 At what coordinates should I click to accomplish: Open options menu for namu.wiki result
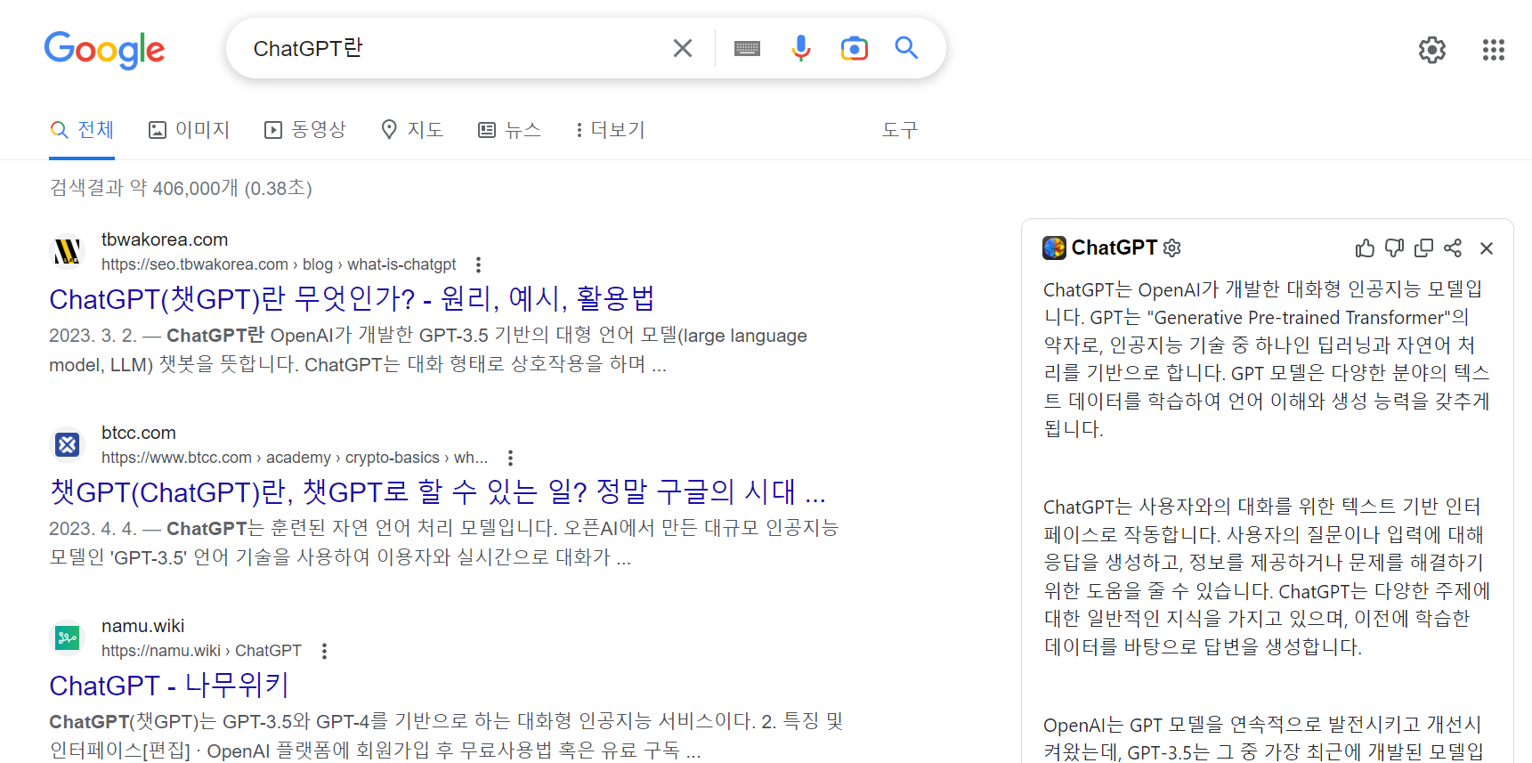pos(324,651)
